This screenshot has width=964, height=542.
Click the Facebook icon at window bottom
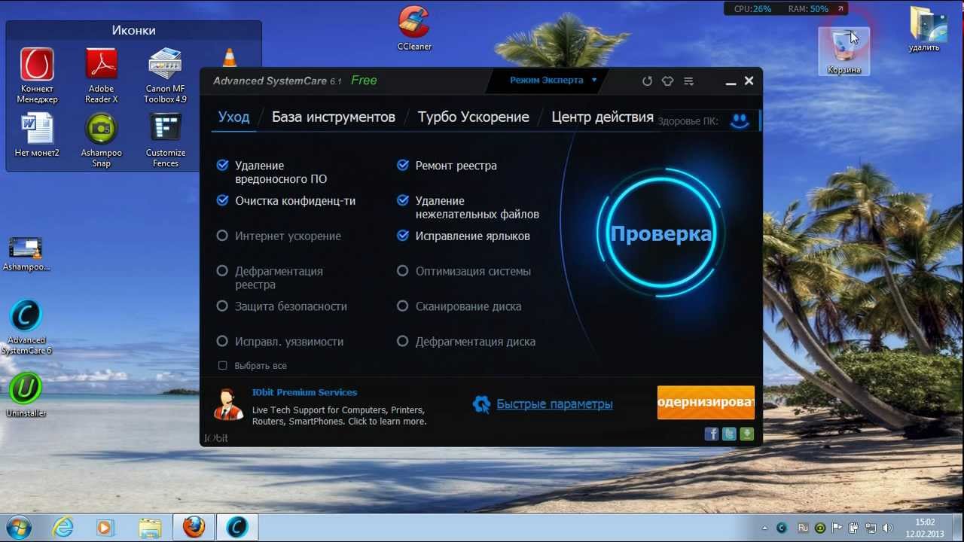[x=711, y=434]
